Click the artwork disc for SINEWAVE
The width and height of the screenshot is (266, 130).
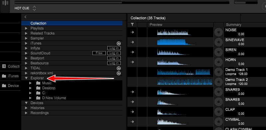(x=218, y=42)
